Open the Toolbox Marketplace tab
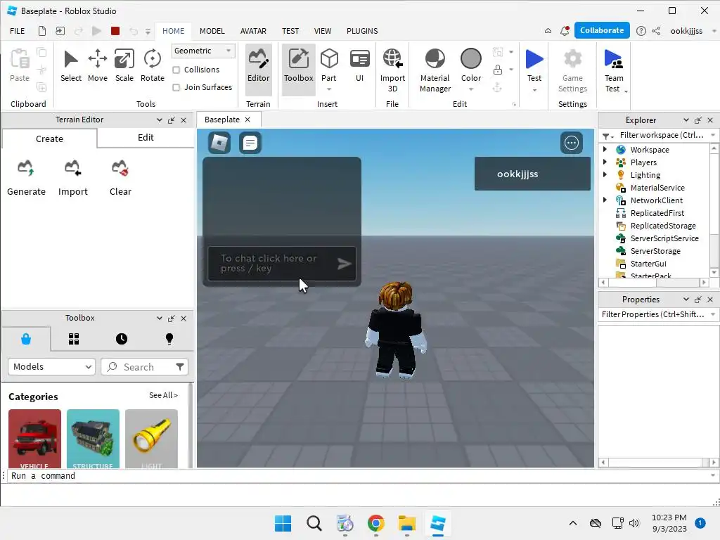Image resolution: width=720 pixels, height=540 pixels. [26, 339]
